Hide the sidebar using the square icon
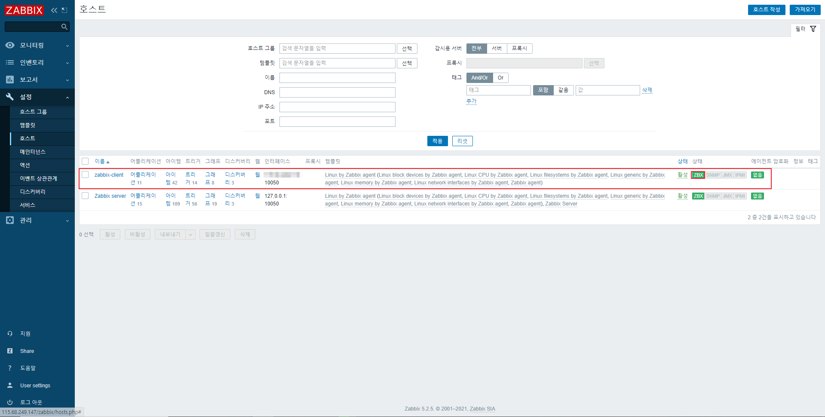This screenshot has height=417, width=825. click(x=64, y=10)
